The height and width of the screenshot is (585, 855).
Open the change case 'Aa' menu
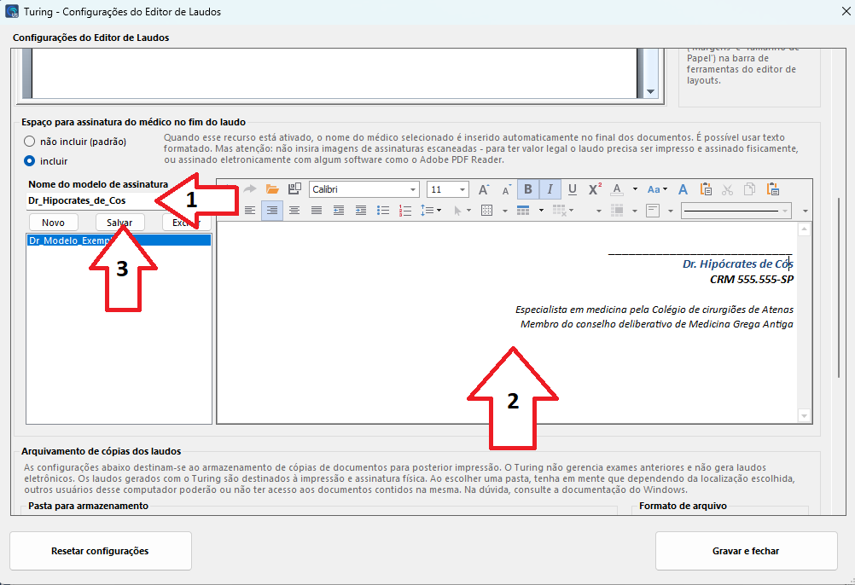(657, 189)
